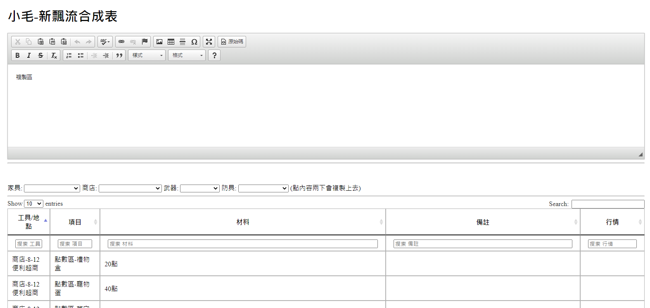
Task: Insert special character with omega icon
Action: tap(194, 42)
